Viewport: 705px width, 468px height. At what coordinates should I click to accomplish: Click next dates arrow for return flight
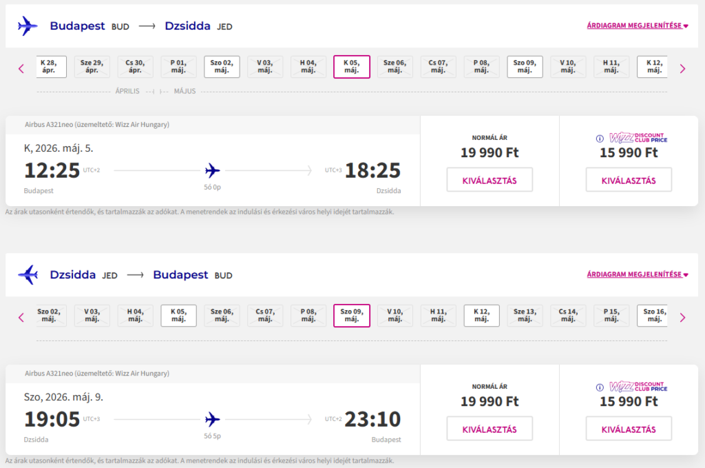click(682, 317)
